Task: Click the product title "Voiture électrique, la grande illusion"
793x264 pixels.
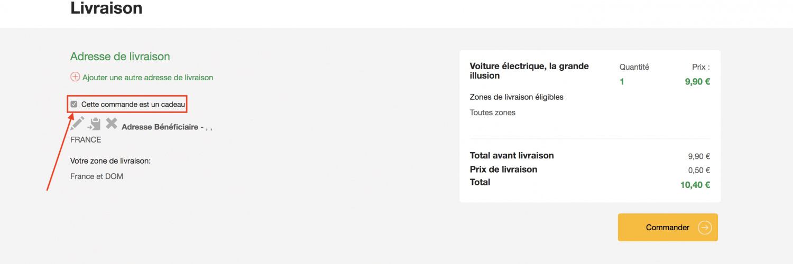Action: (529, 71)
